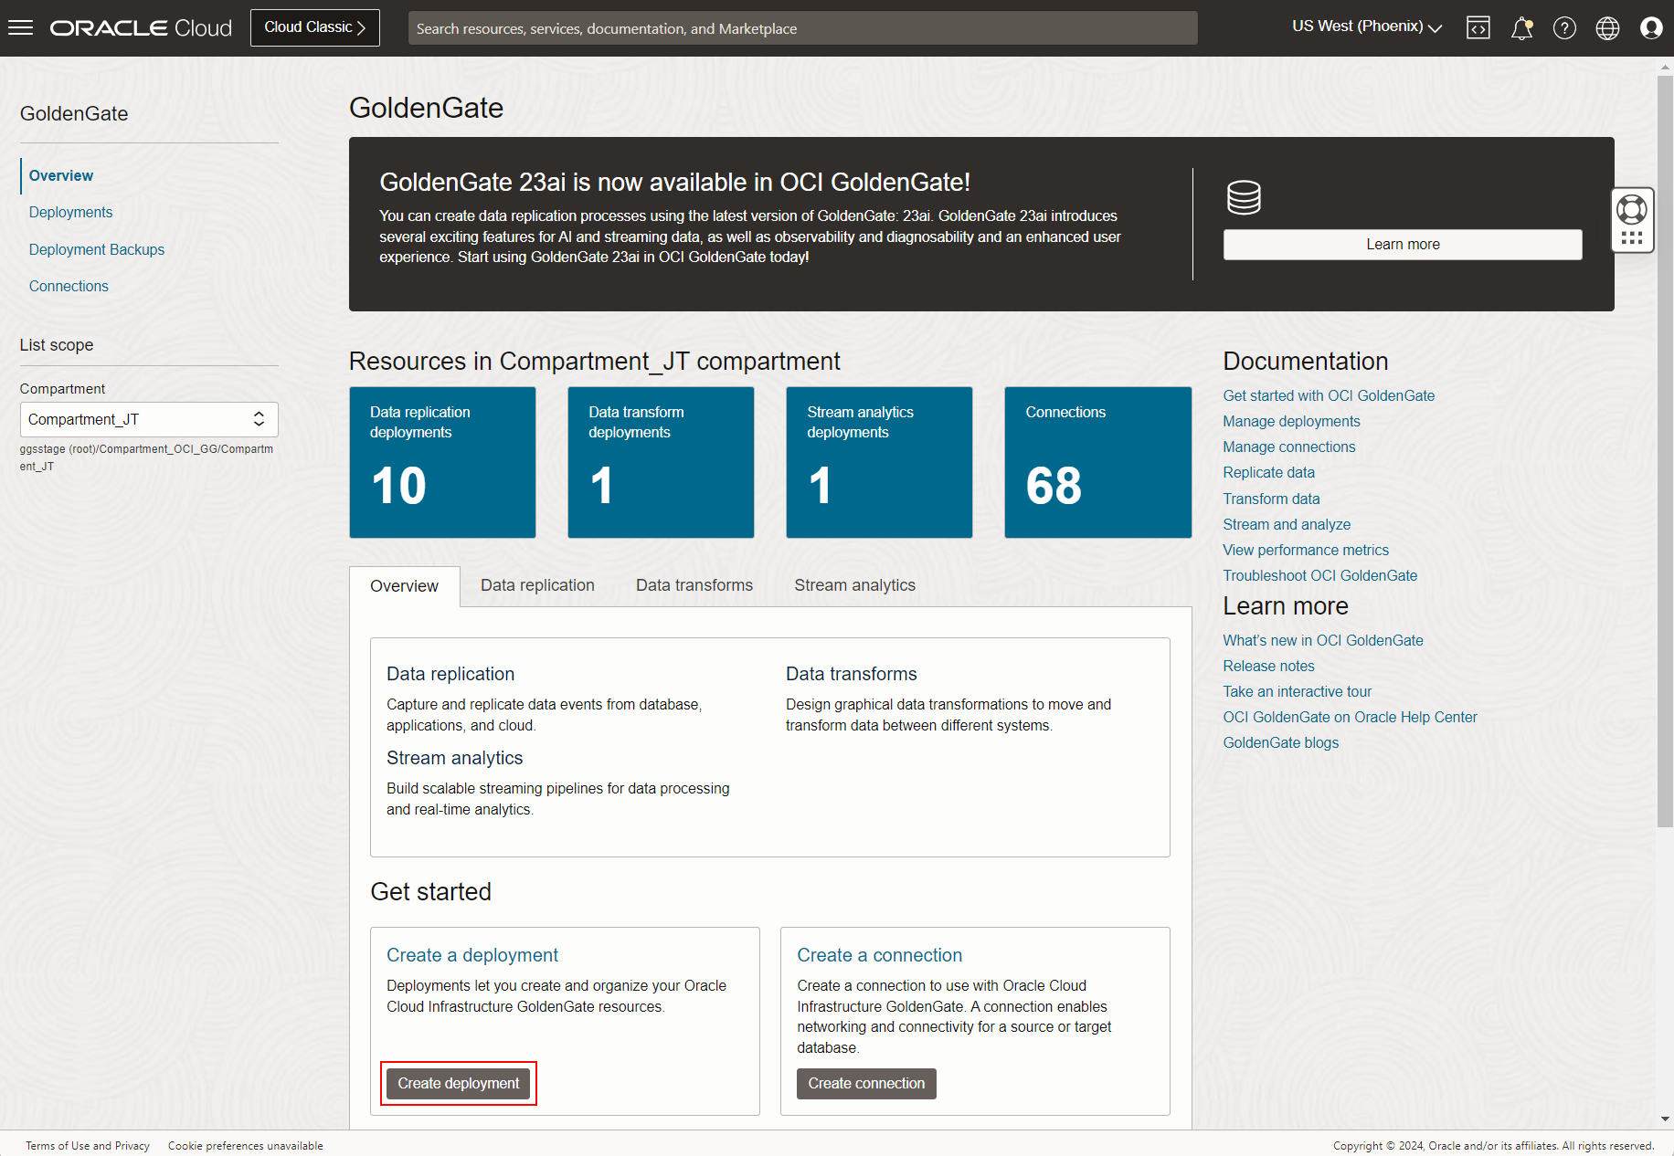The height and width of the screenshot is (1156, 1674).
Task: Open the user profile avatar icon
Action: point(1651,28)
